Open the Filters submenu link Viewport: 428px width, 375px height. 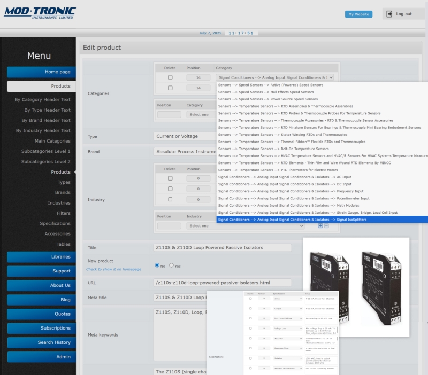[64, 213]
